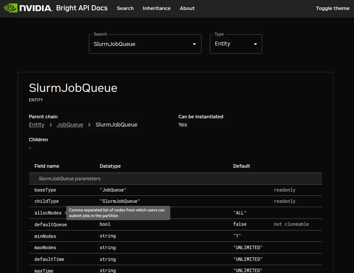Click the readonly flag on baseType row
This screenshot has width=354, height=273.
click(285, 190)
